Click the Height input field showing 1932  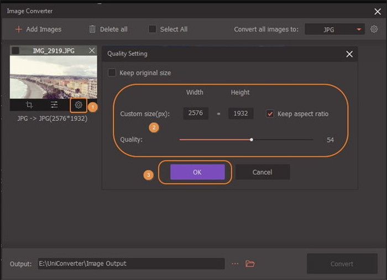pyautogui.click(x=240, y=113)
